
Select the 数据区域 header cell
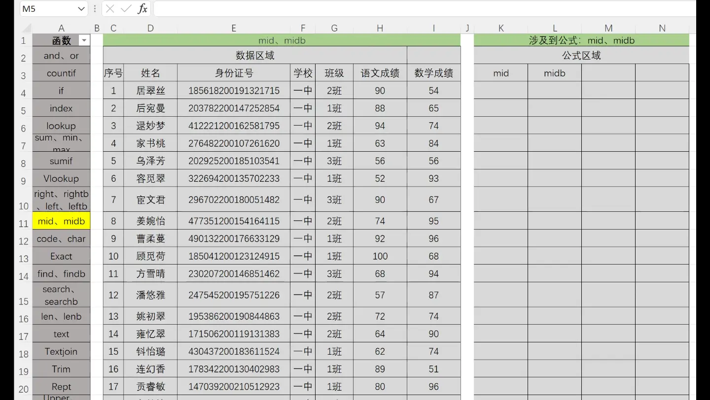(x=255, y=55)
